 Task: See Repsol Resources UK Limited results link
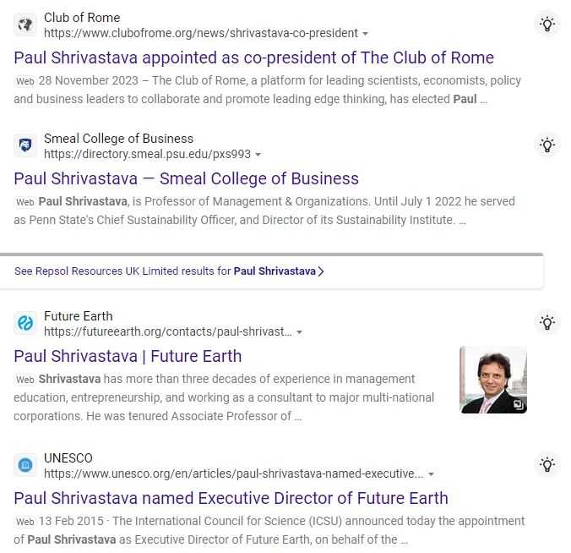pyautogui.click(x=169, y=271)
